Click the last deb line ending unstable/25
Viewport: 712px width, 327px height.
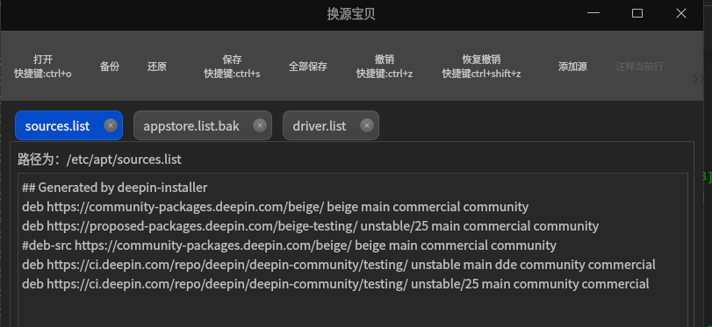[x=335, y=284]
